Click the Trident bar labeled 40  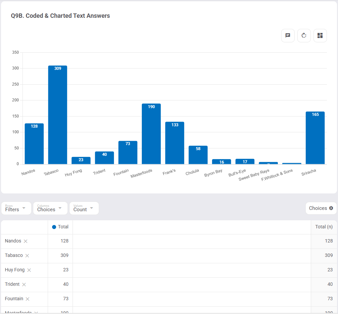click(104, 158)
